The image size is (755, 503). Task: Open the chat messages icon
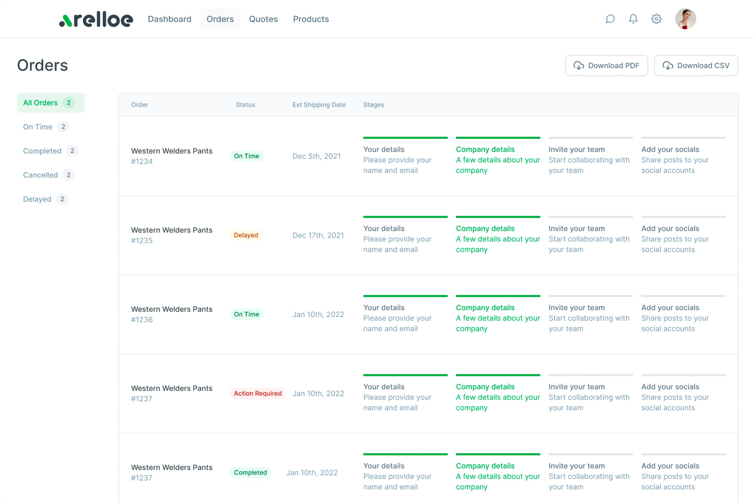click(610, 19)
